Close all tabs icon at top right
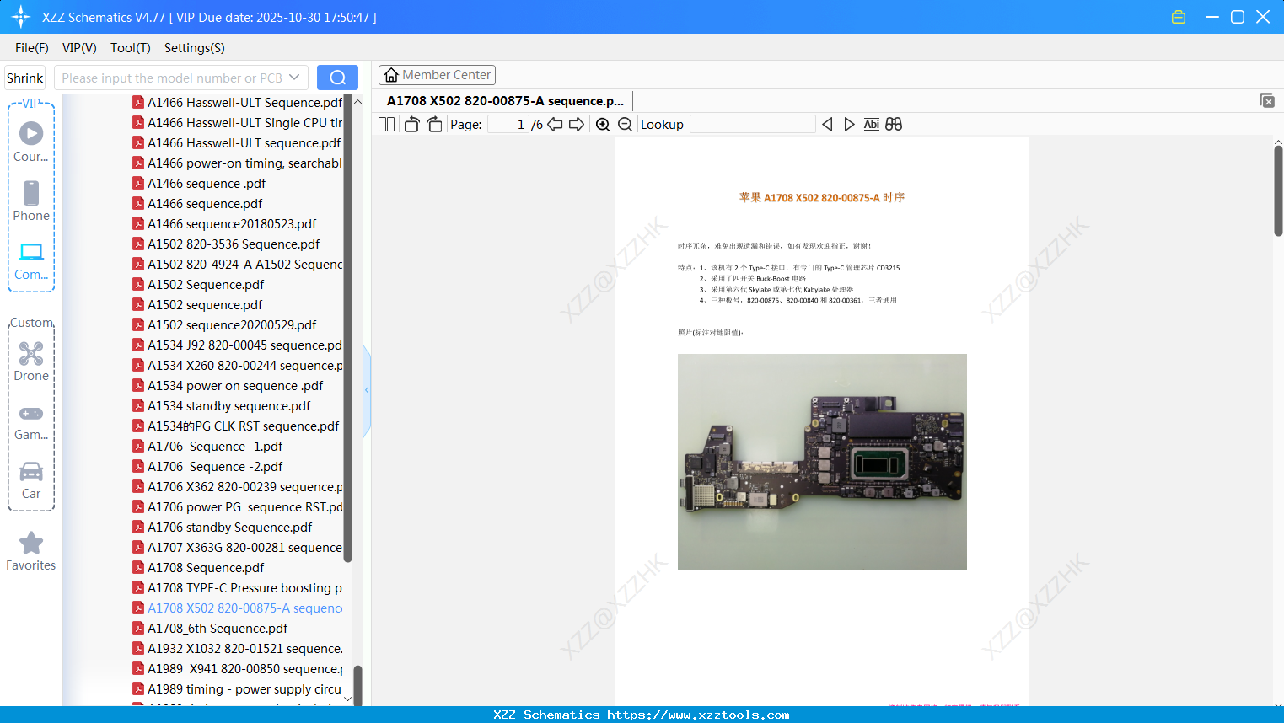This screenshot has width=1284, height=723. click(x=1267, y=100)
